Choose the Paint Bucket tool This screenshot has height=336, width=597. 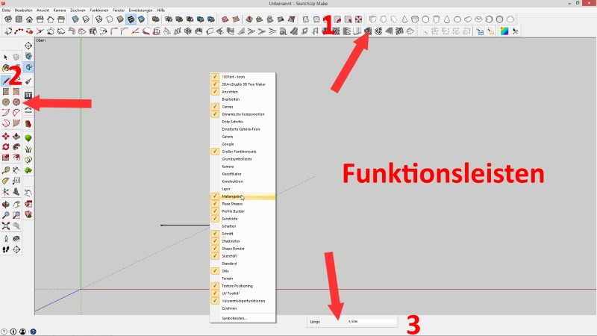(28, 79)
